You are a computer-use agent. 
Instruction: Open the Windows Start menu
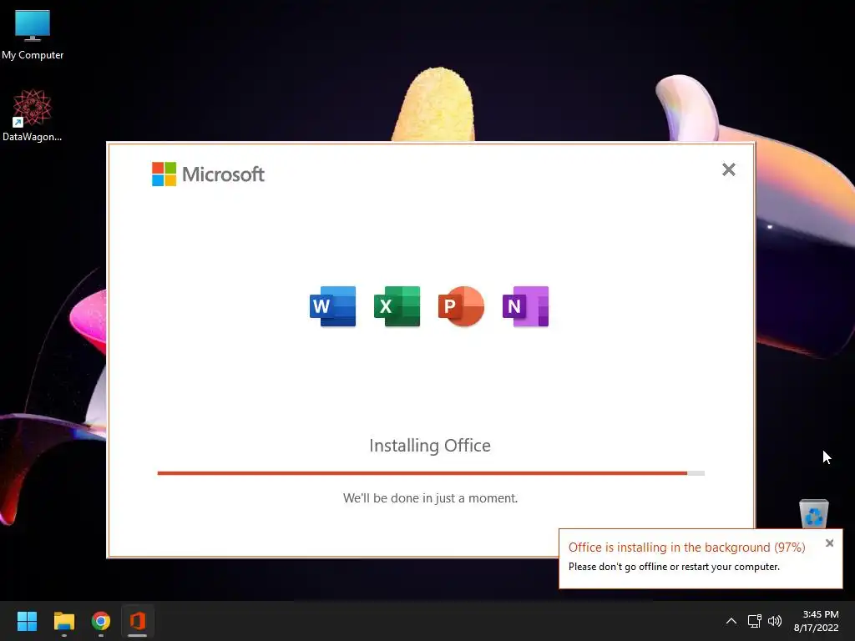point(27,621)
